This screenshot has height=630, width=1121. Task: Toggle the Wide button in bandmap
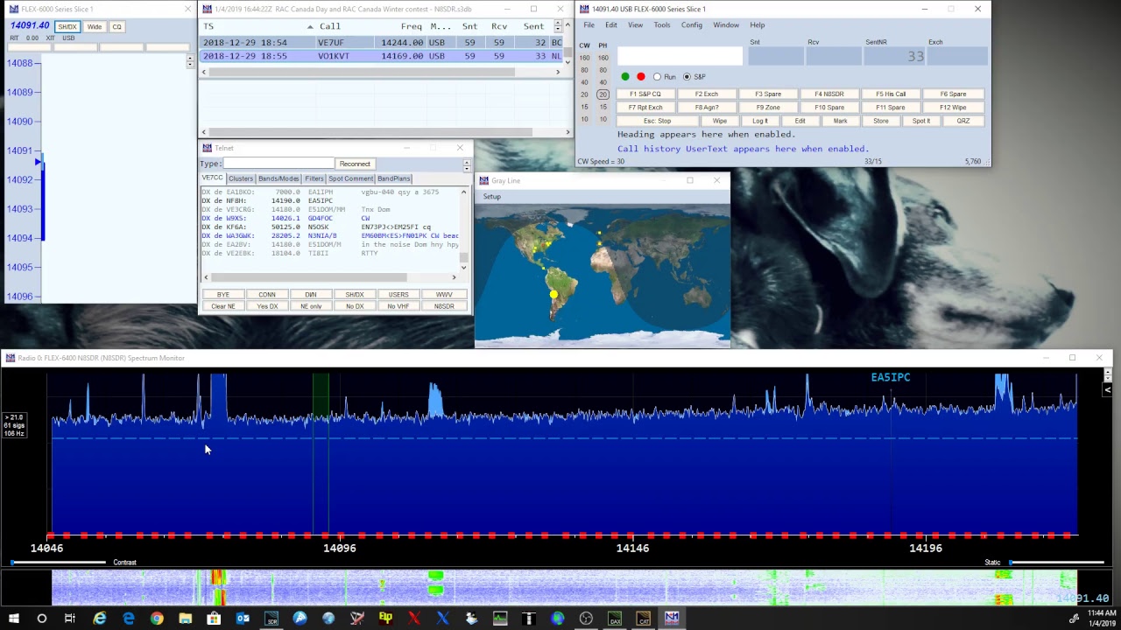[94, 26]
